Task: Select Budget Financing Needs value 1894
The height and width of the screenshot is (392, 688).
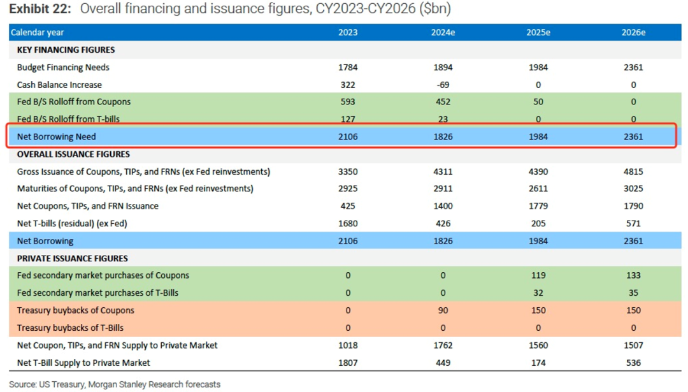Action: (x=443, y=67)
